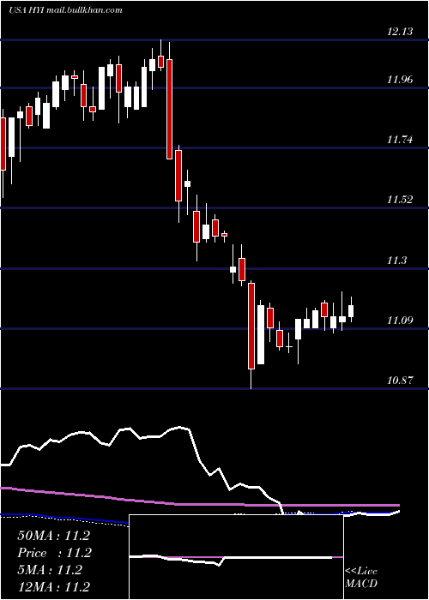Screen dimensions: 429x600
Task: Click the Price : 11.2 readout
Action: [x=54, y=553]
